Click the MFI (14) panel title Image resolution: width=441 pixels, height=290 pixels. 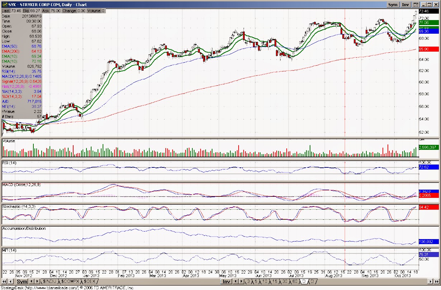coord(9,250)
